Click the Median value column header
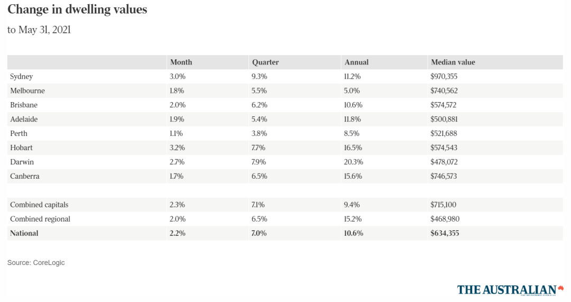The width and height of the screenshot is (571, 302). click(x=453, y=62)
